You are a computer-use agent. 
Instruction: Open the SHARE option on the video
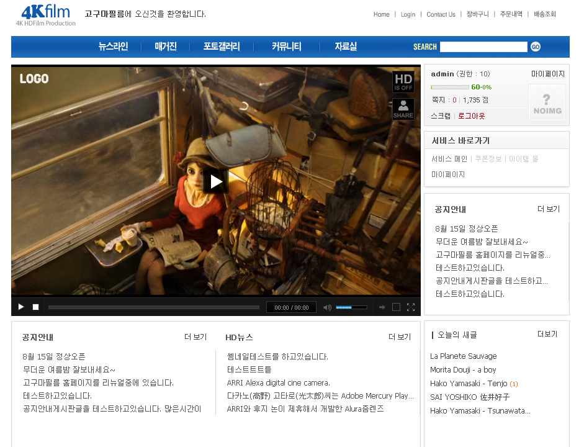point(403,109)
